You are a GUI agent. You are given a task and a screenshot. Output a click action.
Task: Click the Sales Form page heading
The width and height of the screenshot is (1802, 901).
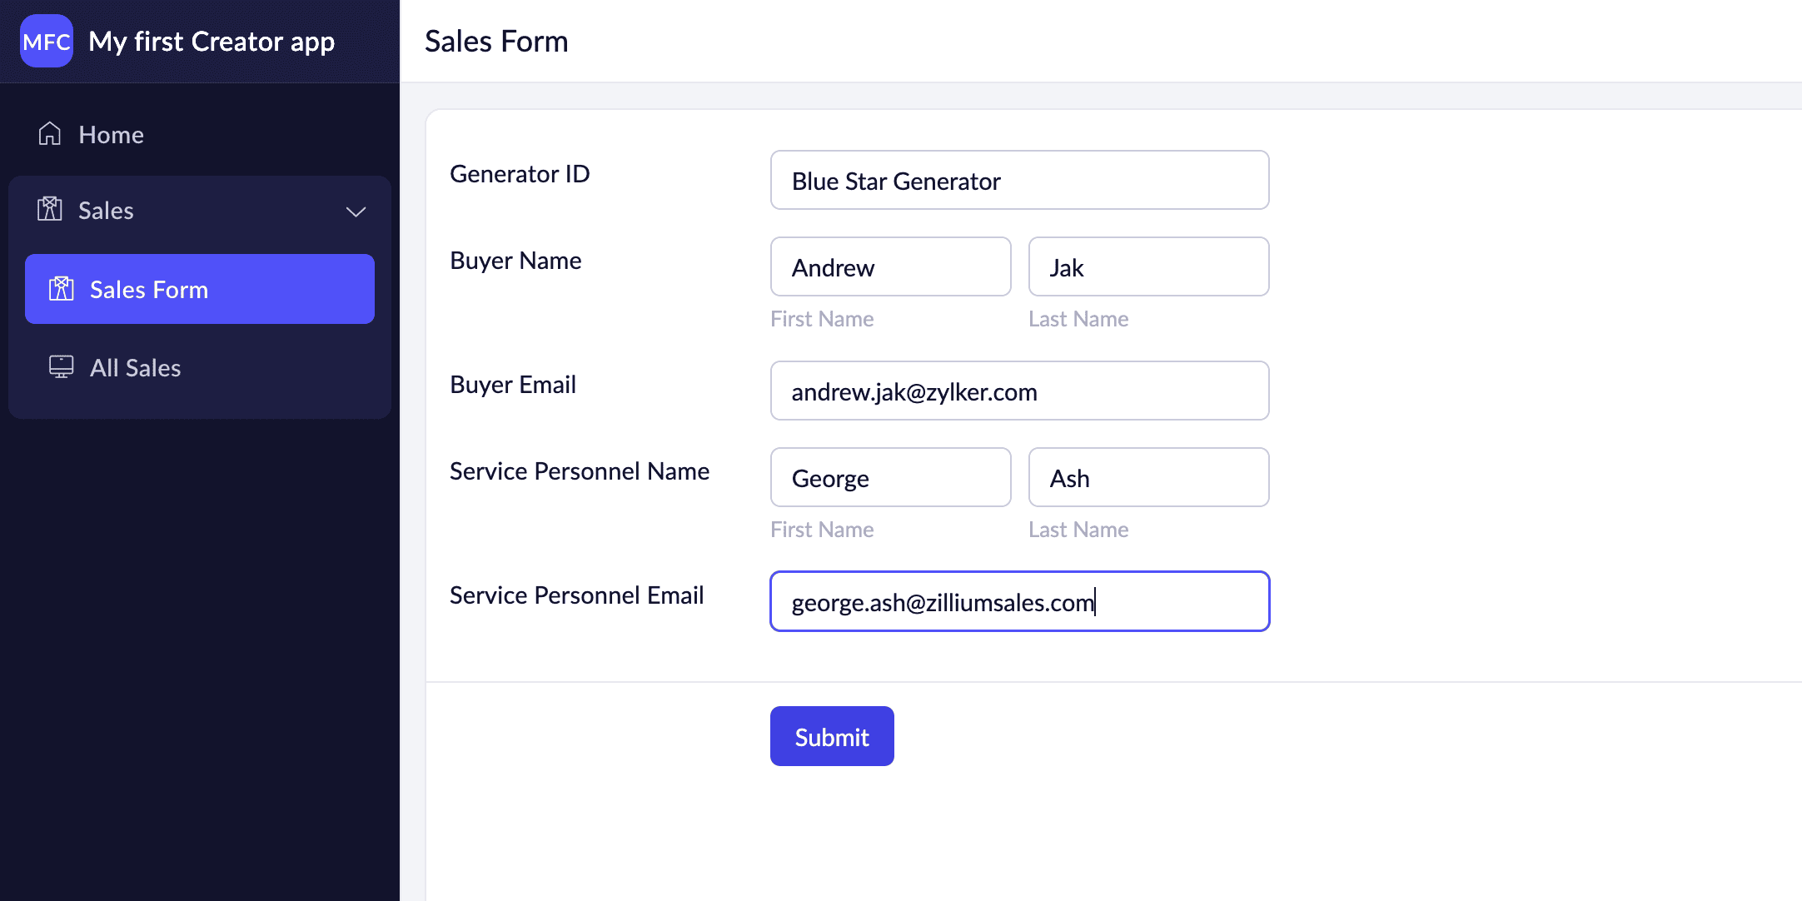coord(496,42)
